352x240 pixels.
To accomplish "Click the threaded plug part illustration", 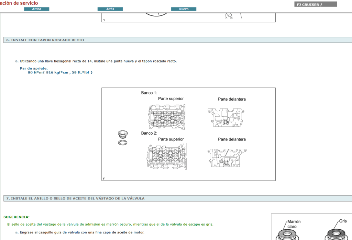I will coord(122,134).
